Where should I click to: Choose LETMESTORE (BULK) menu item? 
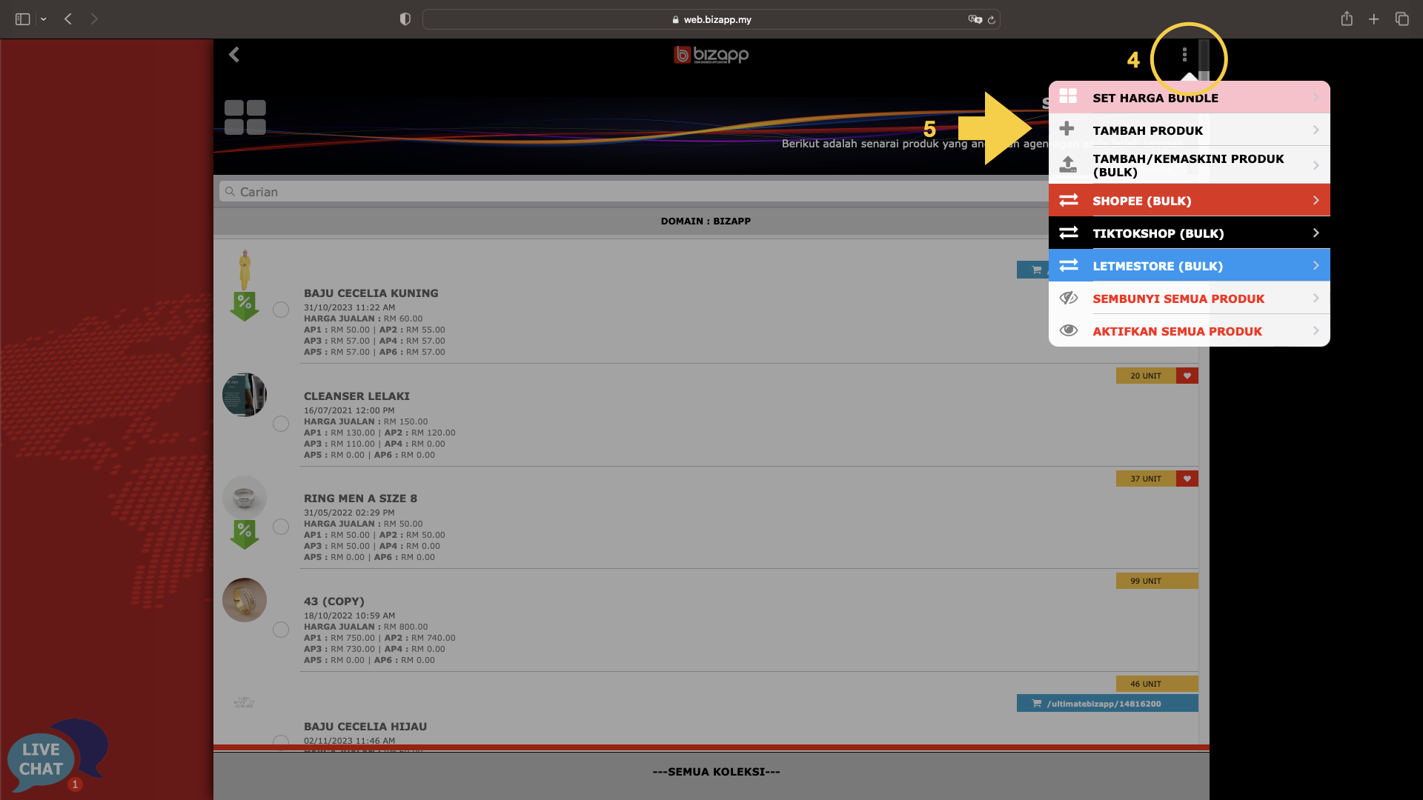pyautogui.click(x=1189, y=265)
